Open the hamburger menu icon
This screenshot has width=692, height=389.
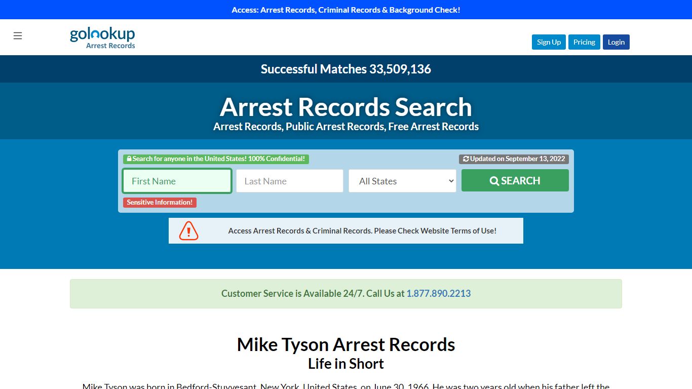tap(18, 35)
